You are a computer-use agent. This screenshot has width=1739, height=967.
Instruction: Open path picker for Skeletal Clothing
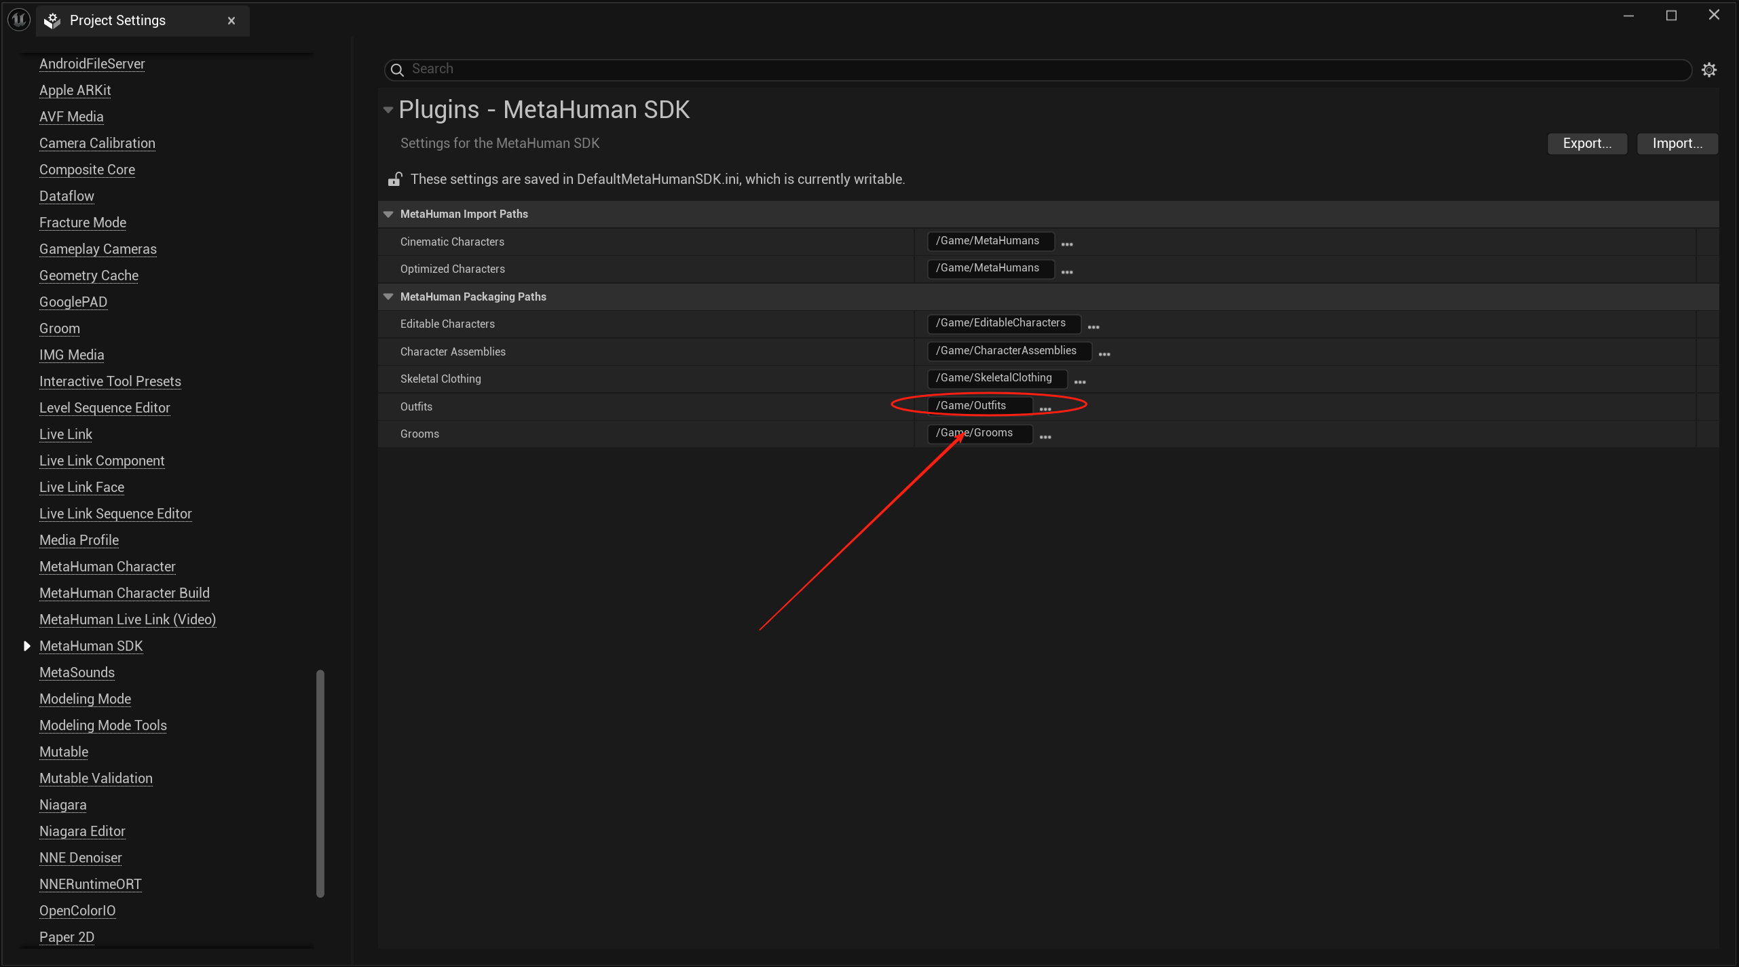click(x=1079, y=380)
